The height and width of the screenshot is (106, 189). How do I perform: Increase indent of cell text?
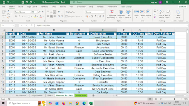tap(62, 16)
